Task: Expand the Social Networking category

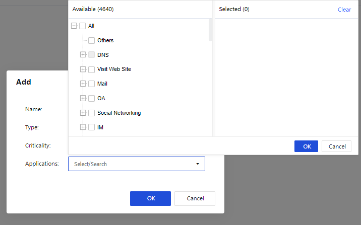Action: point(83,113)
